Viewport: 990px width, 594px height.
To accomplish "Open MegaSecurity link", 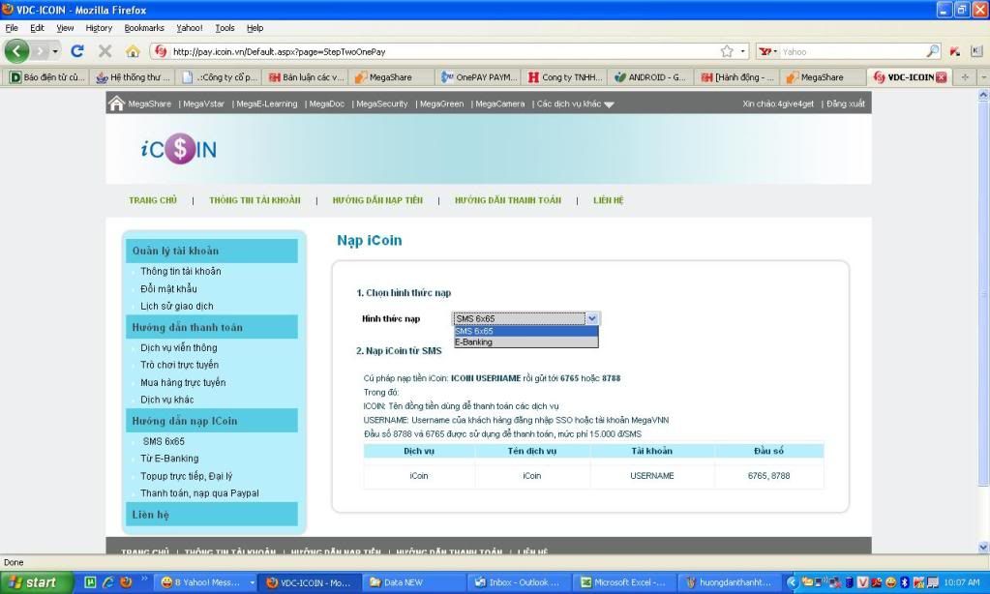I will [382, 104].
